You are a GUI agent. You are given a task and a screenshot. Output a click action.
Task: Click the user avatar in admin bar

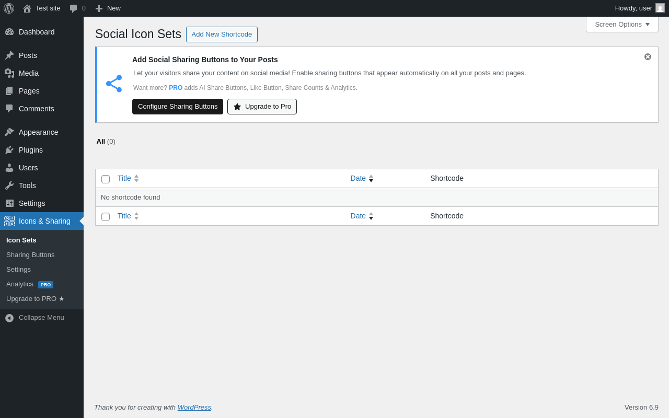[x=660, y=8]
